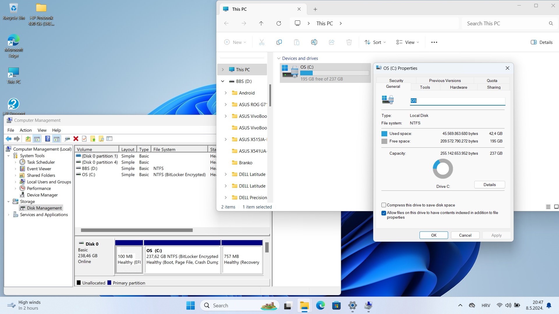Open the Sort dropdown in File Explorer
Image resolution: width=559 pixels, height=314 pixels.
[375, 42]
